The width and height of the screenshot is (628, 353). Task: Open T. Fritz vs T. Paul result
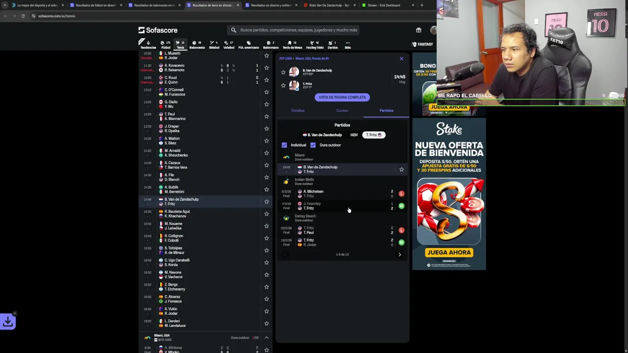pos(342,230)
